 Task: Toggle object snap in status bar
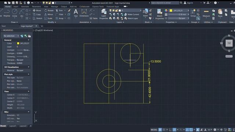coord(191,129)
